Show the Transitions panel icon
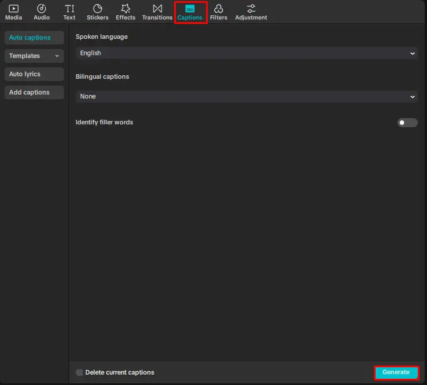 [157, 9]
